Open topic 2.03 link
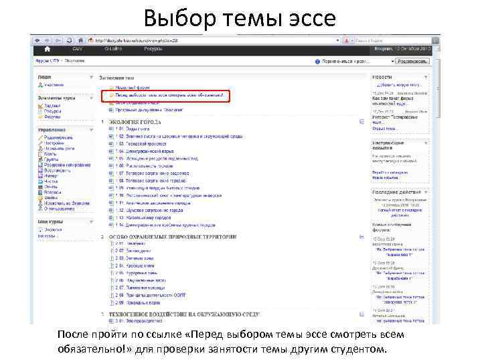 135,258
